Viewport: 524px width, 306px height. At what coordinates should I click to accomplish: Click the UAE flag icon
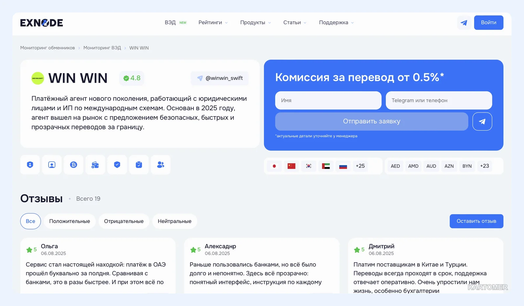[326, 166]
